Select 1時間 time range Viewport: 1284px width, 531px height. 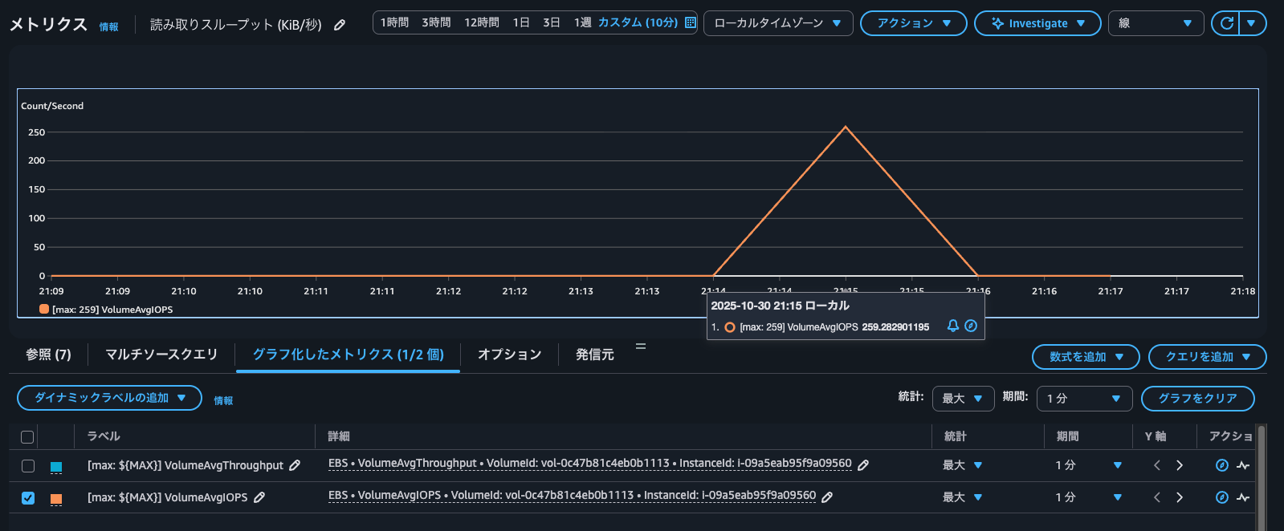pyautogui.click(x=394, y=22)
